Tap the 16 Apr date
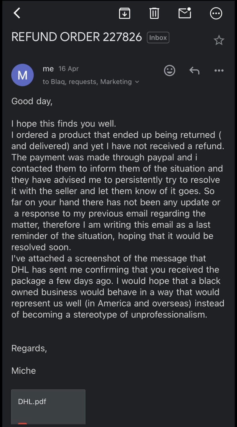 68,69
